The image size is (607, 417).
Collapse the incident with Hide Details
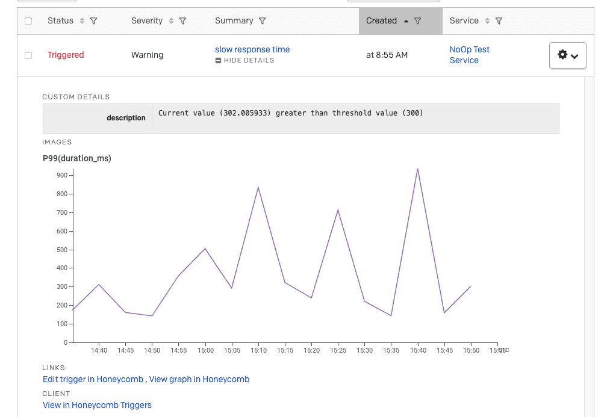click(245, 60)
